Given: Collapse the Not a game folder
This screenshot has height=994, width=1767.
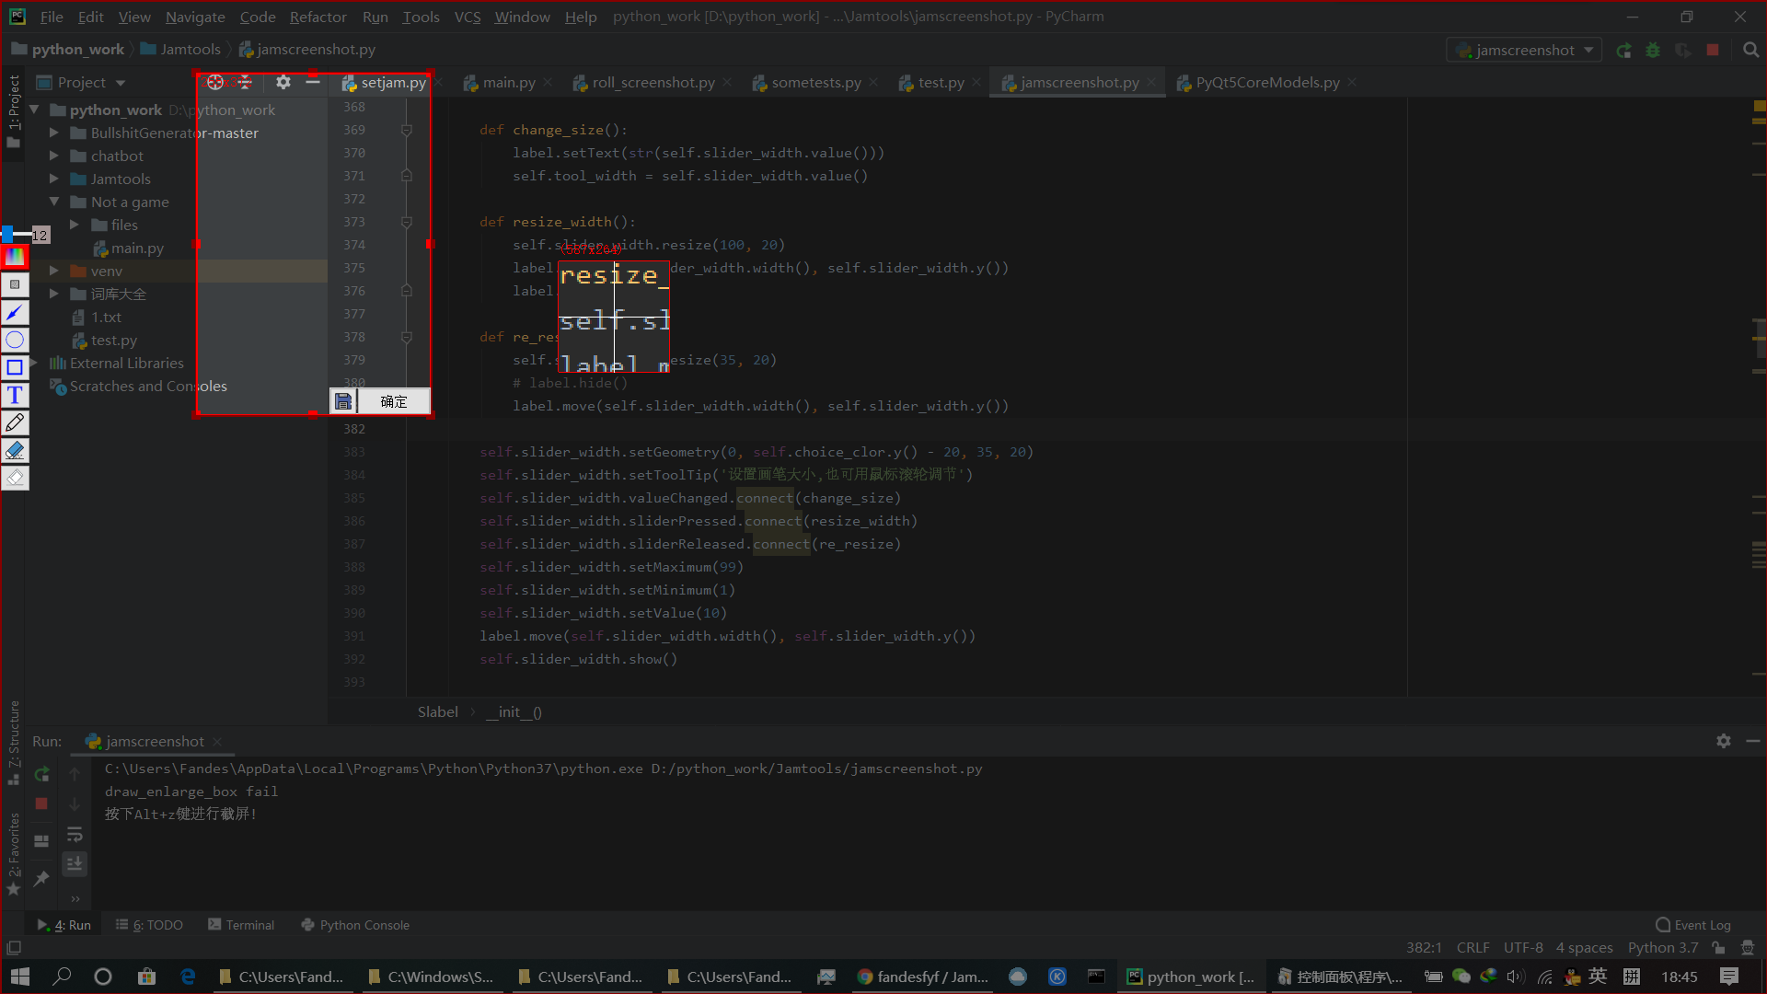Looking at the screenshot, I should 54,202.
